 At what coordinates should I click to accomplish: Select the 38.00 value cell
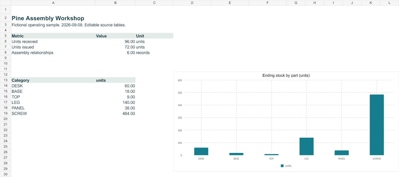(x=116, y=108)
